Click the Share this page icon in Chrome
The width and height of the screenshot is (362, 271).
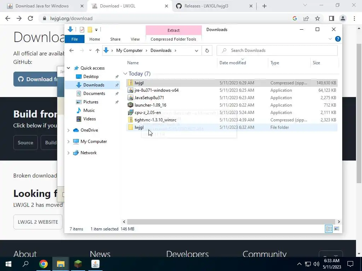point(306,18)
